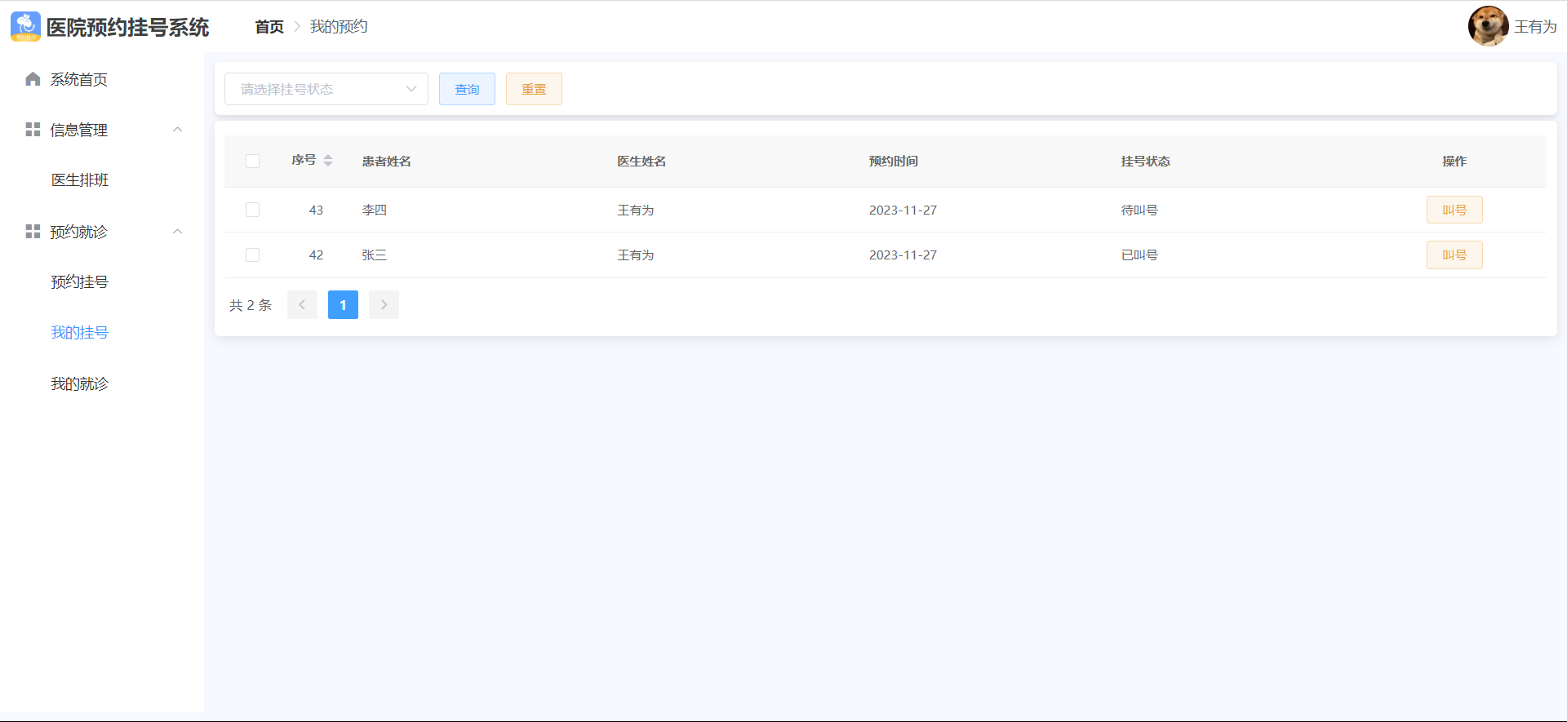Click the 预约时间 column header
This screenshot has height=722, width=1567.
pyautogui.click(x=894, y=162)
